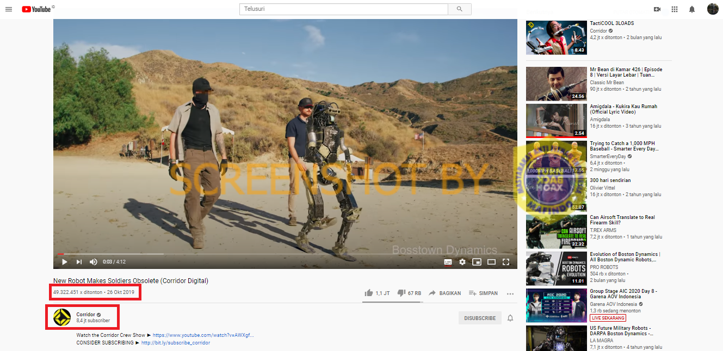Viewport: 723px width, 351px height.
Task: Dislike the video thumbs-down 67 RB
Action: click(x=409, y=293)
